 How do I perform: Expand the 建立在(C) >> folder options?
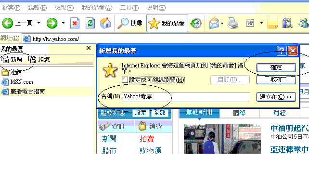[276, 97]
